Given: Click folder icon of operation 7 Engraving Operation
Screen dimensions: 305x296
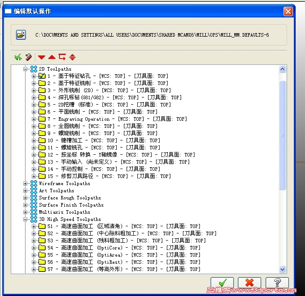Looking at the screenshot, I should point(42,119).
